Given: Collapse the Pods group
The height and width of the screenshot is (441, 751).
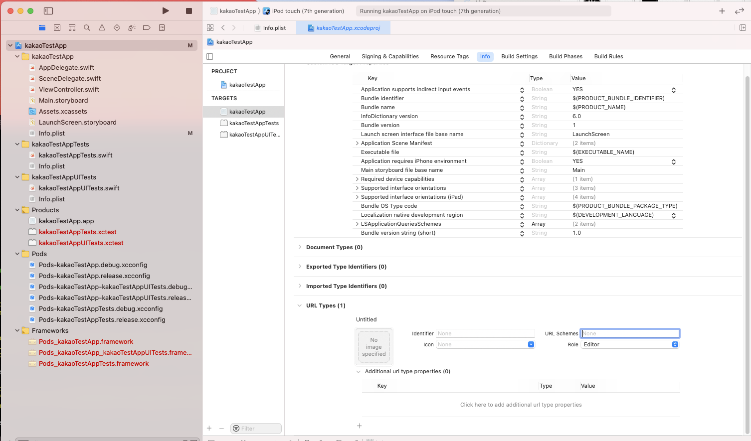Looking at the screenshot, I should tap(17, 254).
